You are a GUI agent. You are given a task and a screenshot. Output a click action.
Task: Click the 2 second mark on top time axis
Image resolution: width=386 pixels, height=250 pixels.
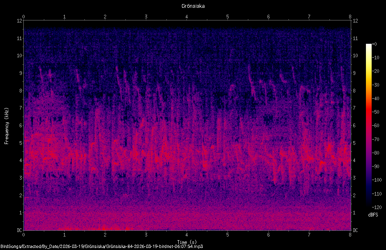[x=105, y=17]
